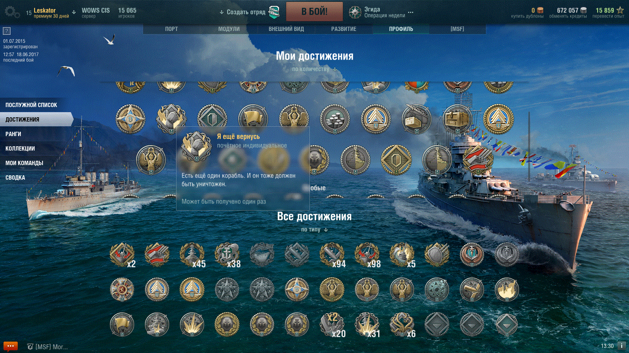Click the info icon near clock
This screenshot has height=353, width=629.
[622, 346]
